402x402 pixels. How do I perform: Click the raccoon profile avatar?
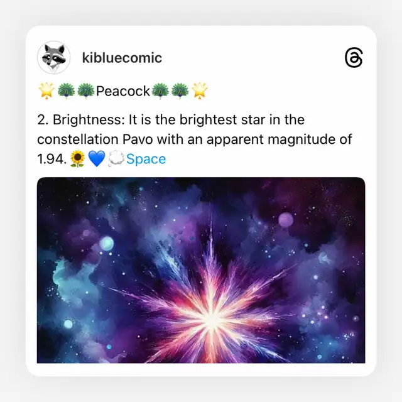pos(53,57)
